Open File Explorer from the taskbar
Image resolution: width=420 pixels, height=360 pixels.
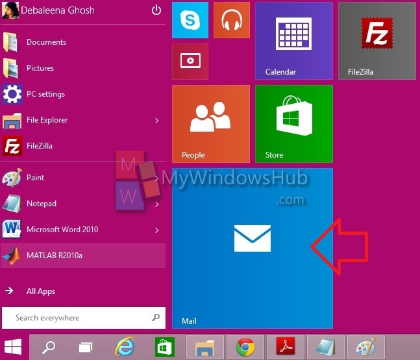pyautogui.click(x=205, y=347)
